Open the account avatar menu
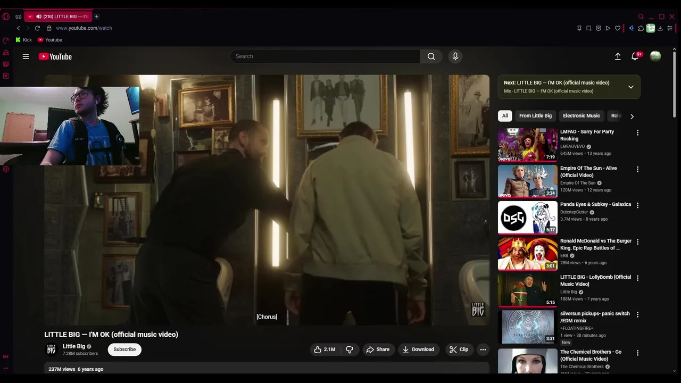 tap(655, 56)
